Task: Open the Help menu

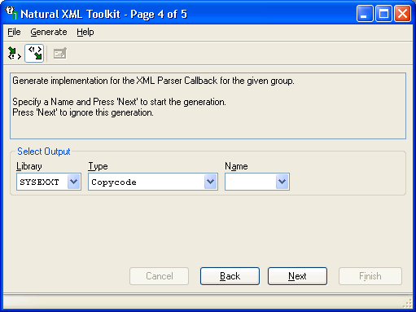Action: pos(85,32)
